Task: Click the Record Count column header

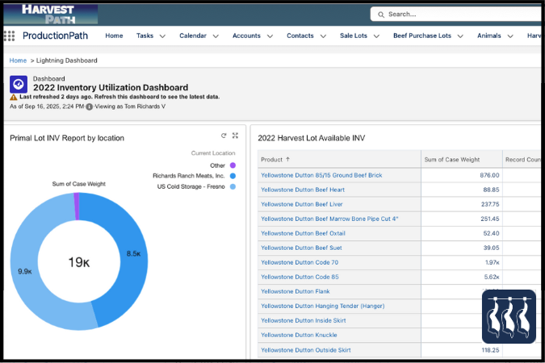Action: pos(522,160)
